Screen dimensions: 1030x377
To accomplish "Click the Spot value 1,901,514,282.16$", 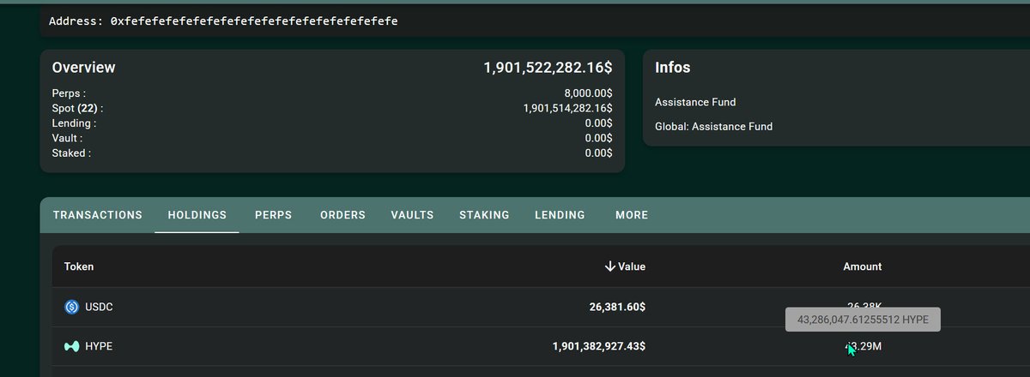I will click(x=567, y=108).
